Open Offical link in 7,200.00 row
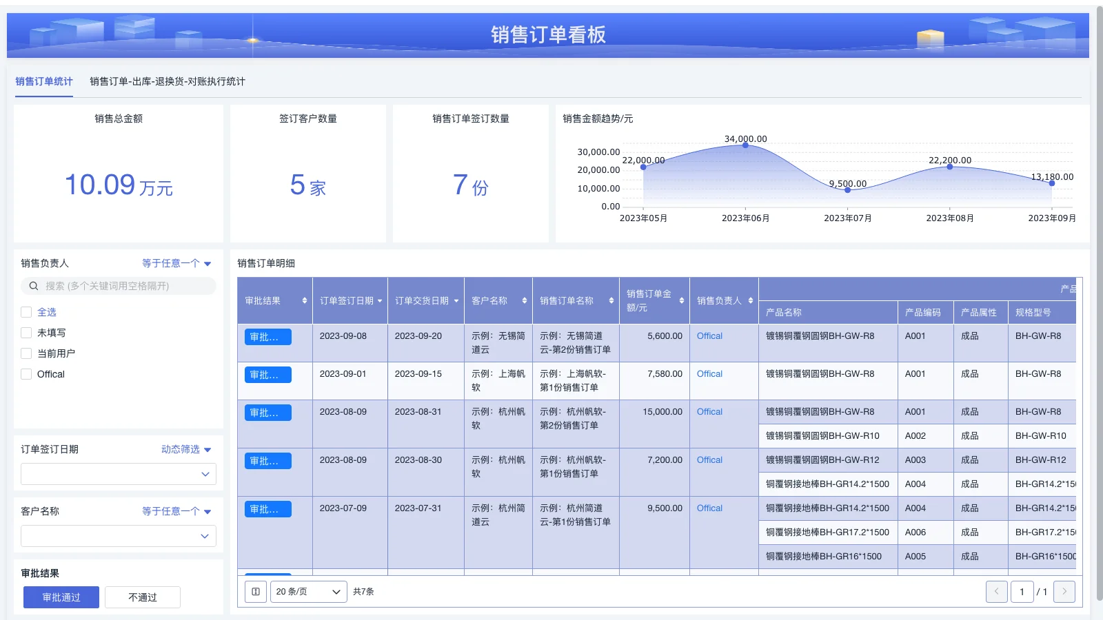 pyautogui.click(x=709, y=460)
